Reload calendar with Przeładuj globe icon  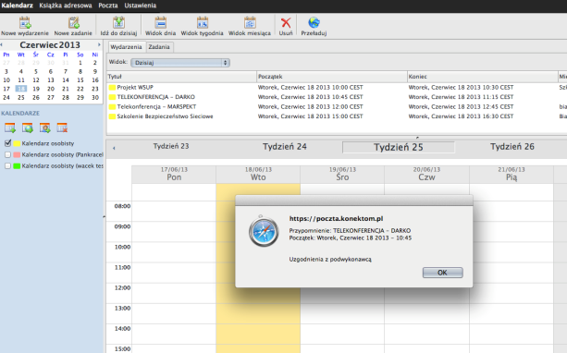[x=314, y=23]
